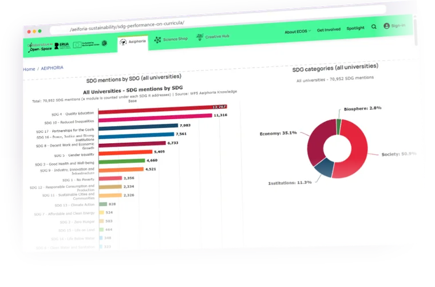The width and height of the screenshot is (435, 287).
Task: Click the Institutions blue donut segment
Action: [325, 167]
